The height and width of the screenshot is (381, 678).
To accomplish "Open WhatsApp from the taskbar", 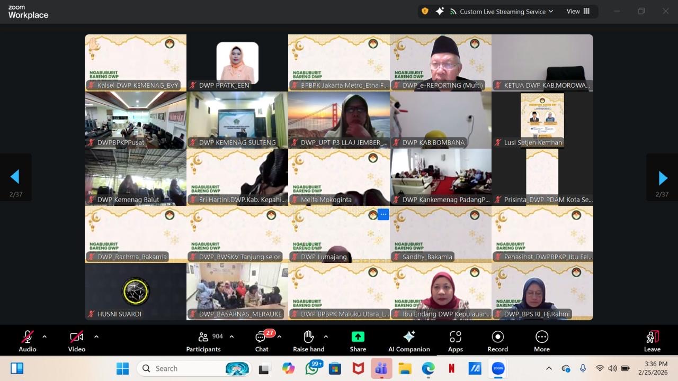I will pos(312,368).
